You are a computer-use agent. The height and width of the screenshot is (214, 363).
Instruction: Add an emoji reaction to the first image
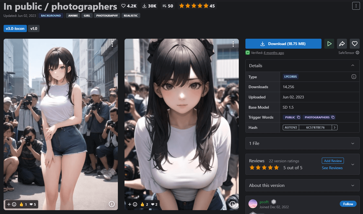(14, 204)
